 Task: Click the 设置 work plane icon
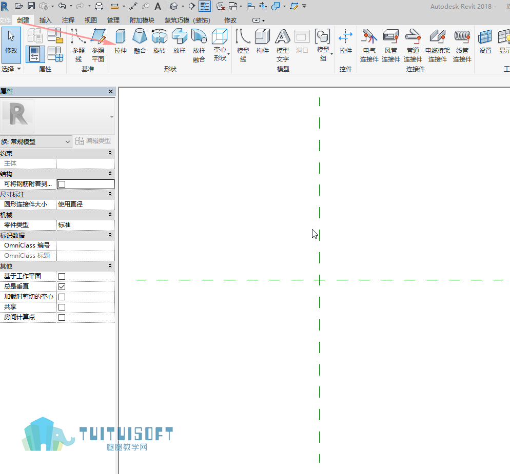point(485,41)
